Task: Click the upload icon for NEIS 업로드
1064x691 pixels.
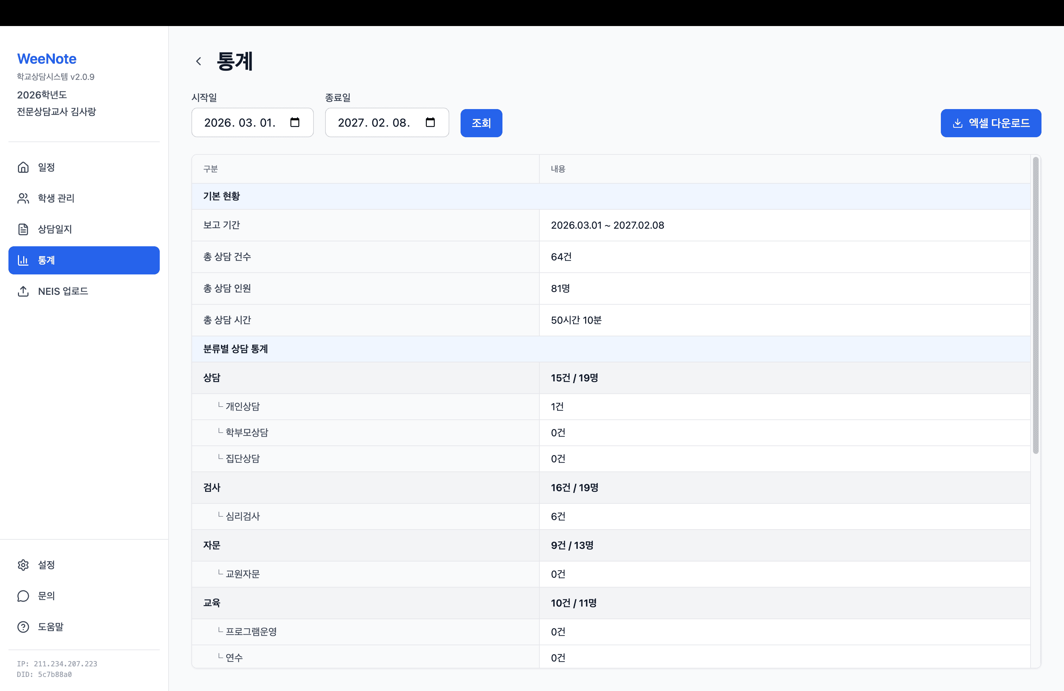Action: [x=23, y=291]
